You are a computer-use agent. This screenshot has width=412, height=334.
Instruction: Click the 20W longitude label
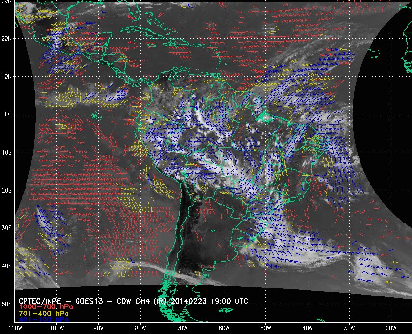pos(391,328)
